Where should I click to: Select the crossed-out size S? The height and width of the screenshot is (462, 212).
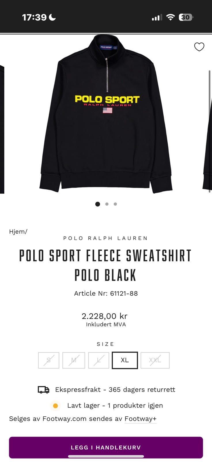coord(49,360)
